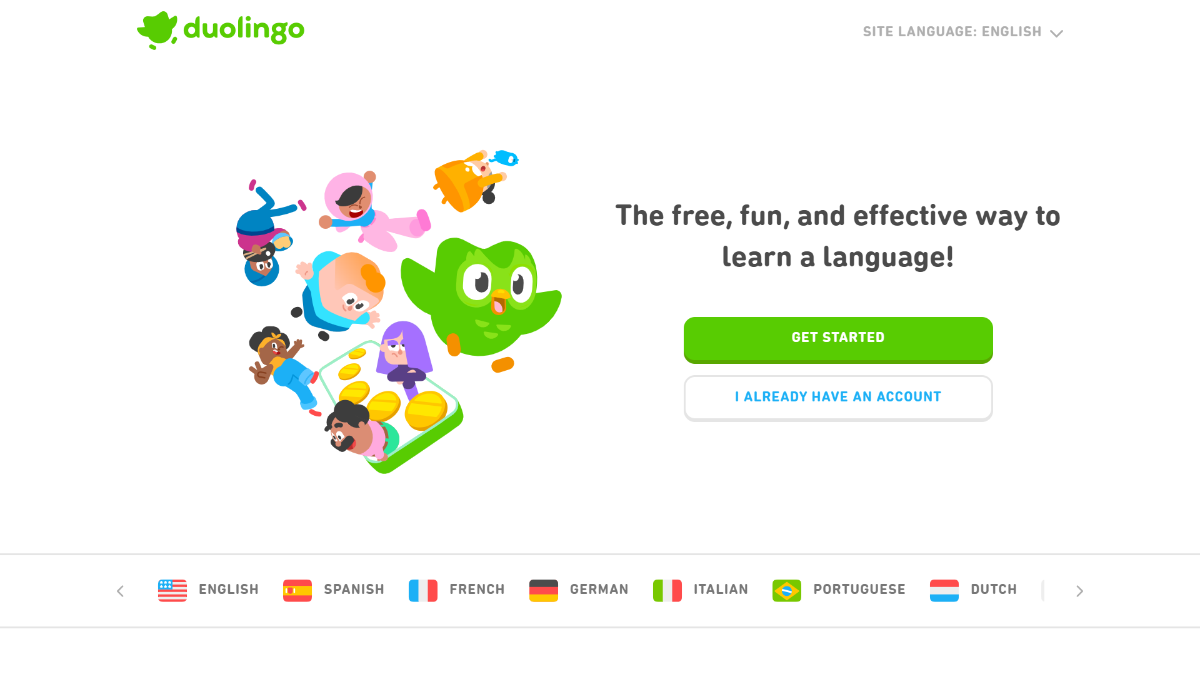The width and height of the screenshot is (1200, 679).
Task: Click the GET STARTED button
Action: (x=838, y=339)
